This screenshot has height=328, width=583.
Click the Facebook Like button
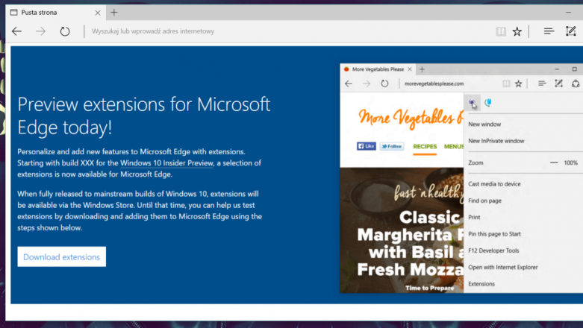[367, 146]
